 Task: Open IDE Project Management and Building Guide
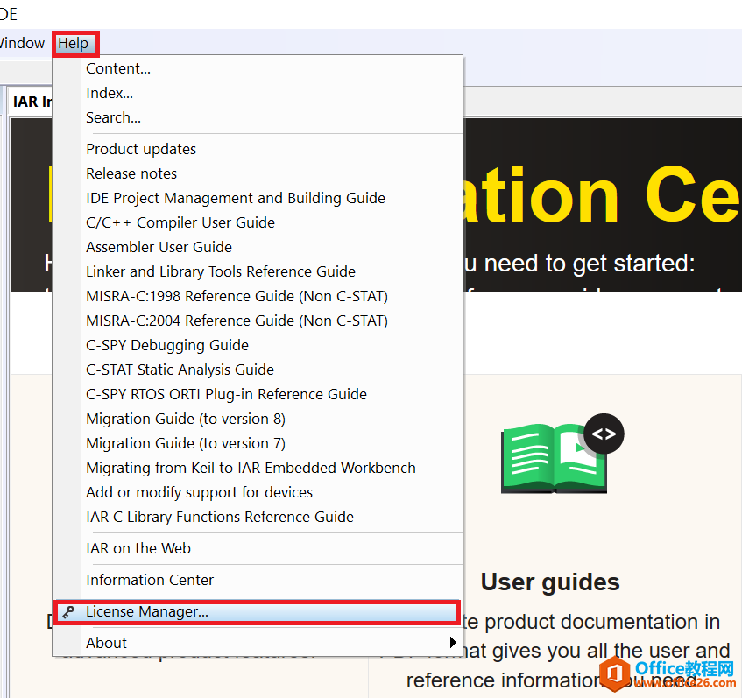(258, 198)
